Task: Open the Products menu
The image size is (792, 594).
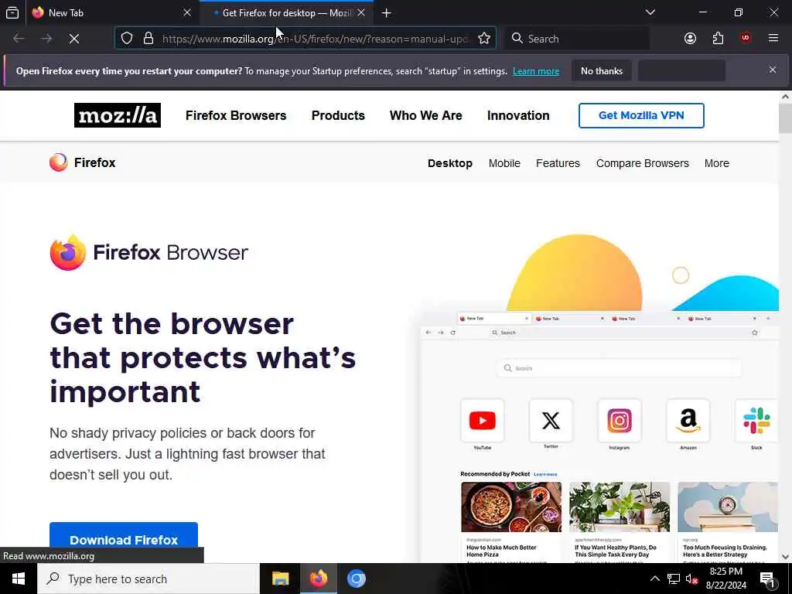Action: 338,116
